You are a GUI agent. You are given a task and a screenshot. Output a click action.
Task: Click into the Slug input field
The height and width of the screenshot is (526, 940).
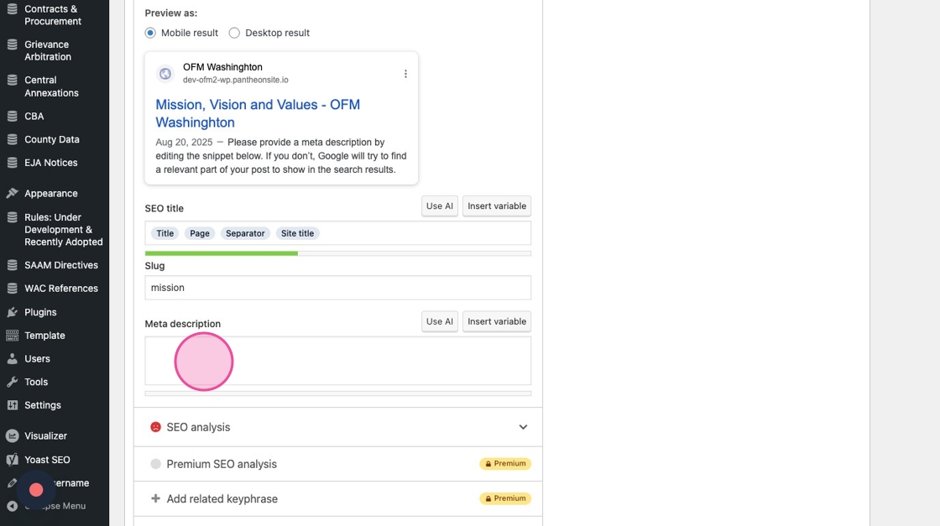pos(337,288)
